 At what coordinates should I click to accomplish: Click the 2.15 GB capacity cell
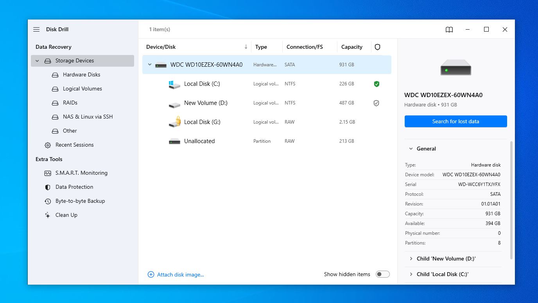pyautogui.click(x=347, y=122)
